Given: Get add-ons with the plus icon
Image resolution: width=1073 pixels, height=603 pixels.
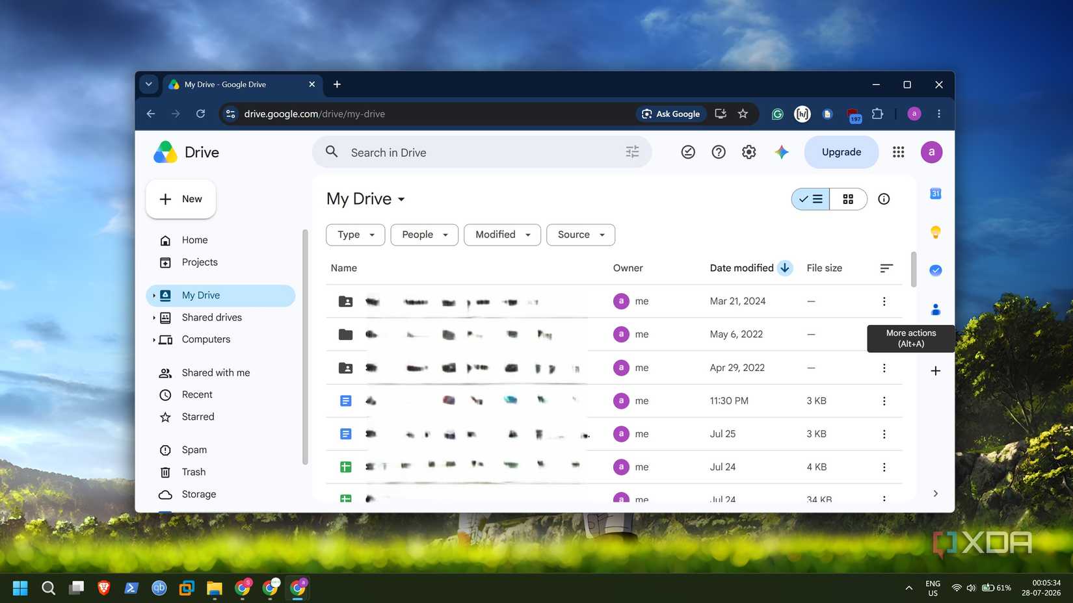Looking at the screenshot, I should coord(935,371).
